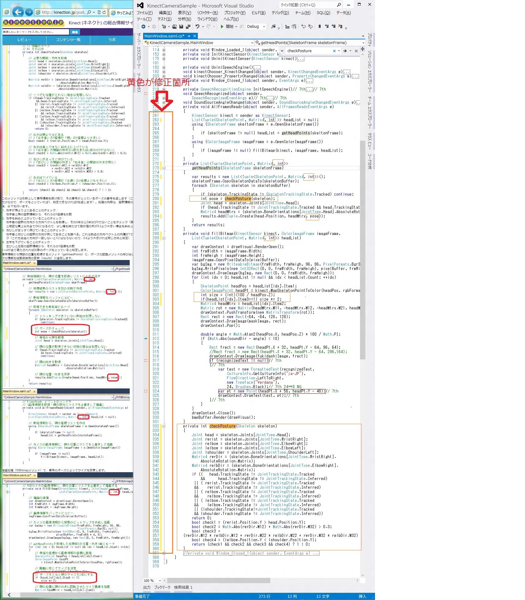The width and height of the screenshot is (525, 600).
Task: Start debugging with the green 開始 button
Action: pyautogui.click(x=227, y=27)
